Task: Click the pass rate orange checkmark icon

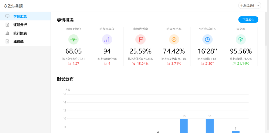Action: 174,39
